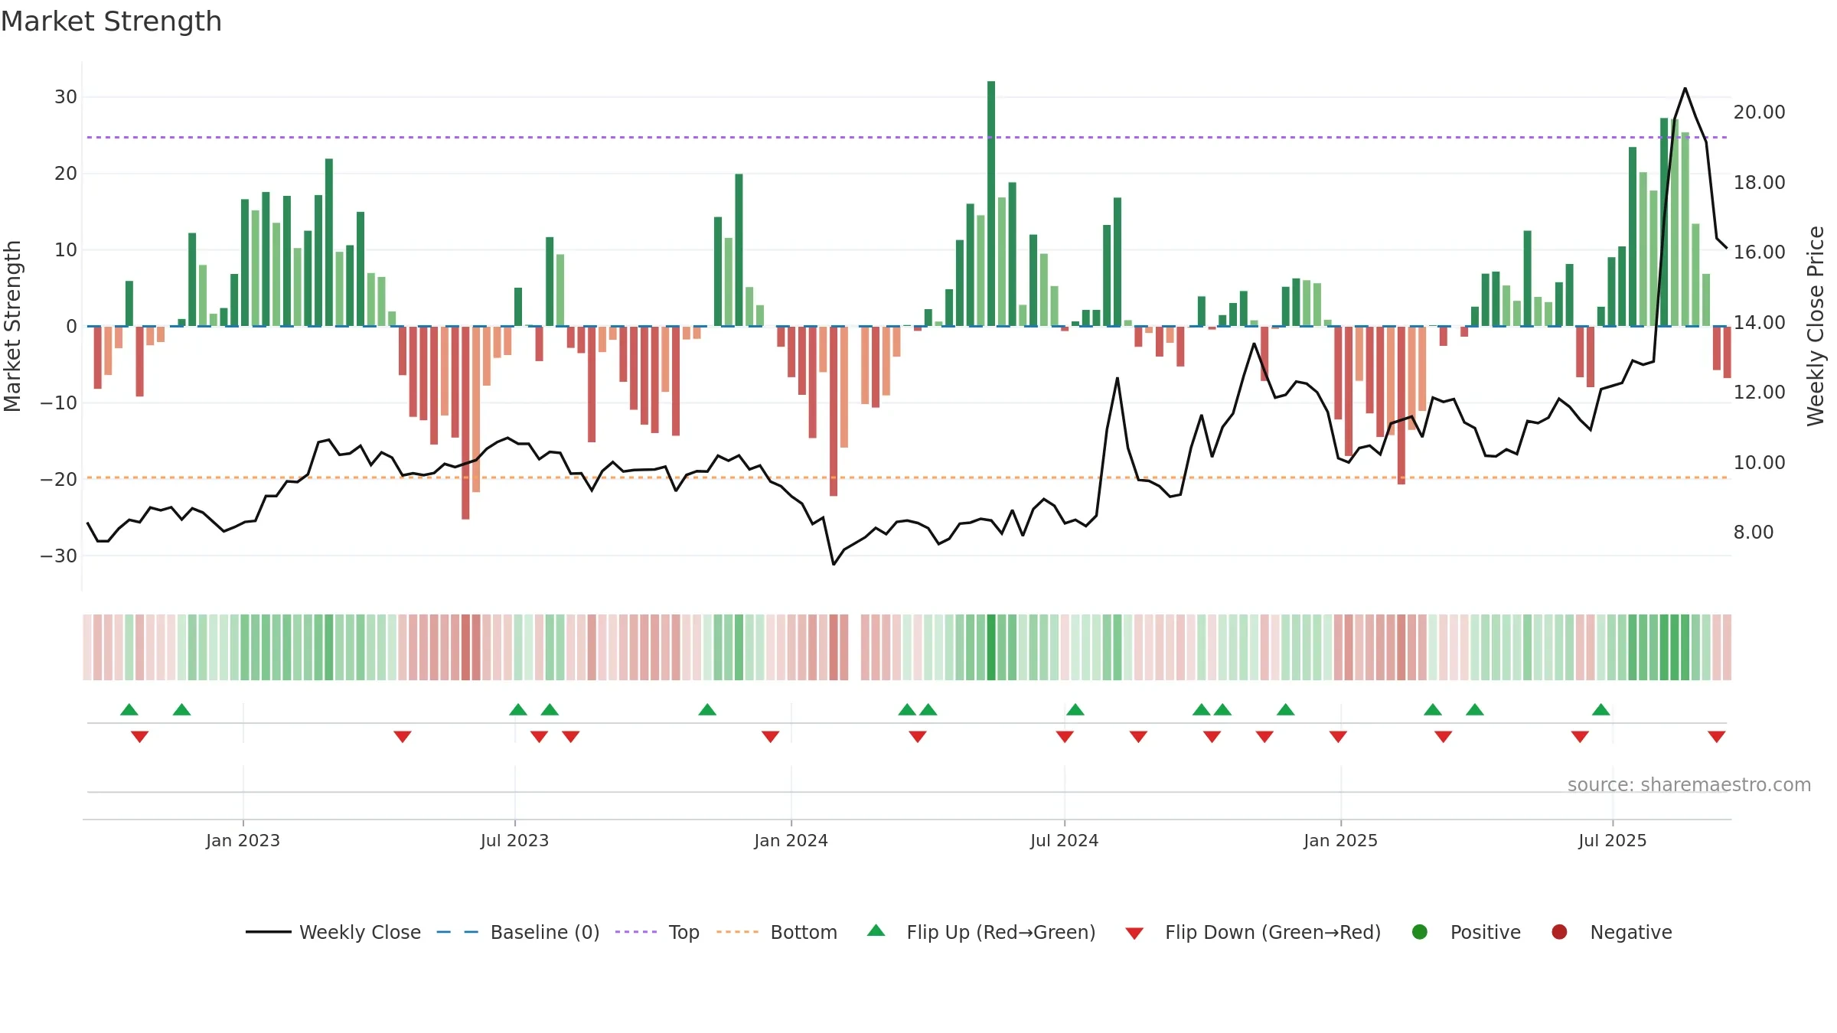Click the Negative legend label
The width and height of the screenshot is (1837, 1033).
point(1631,932)
